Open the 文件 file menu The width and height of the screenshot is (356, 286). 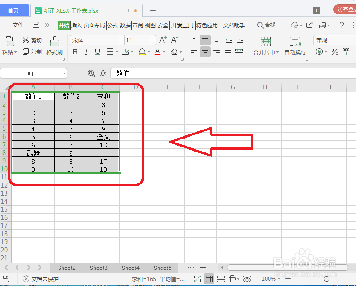14,25
